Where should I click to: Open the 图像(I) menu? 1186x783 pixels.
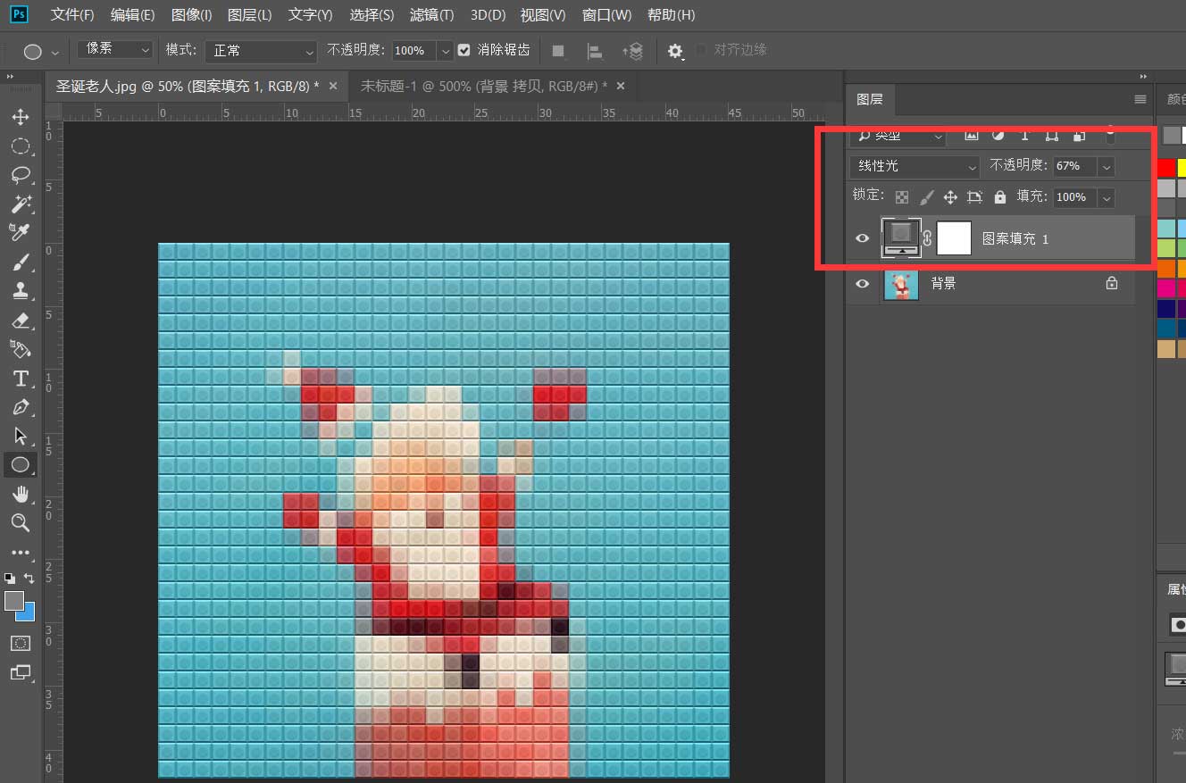191,15
